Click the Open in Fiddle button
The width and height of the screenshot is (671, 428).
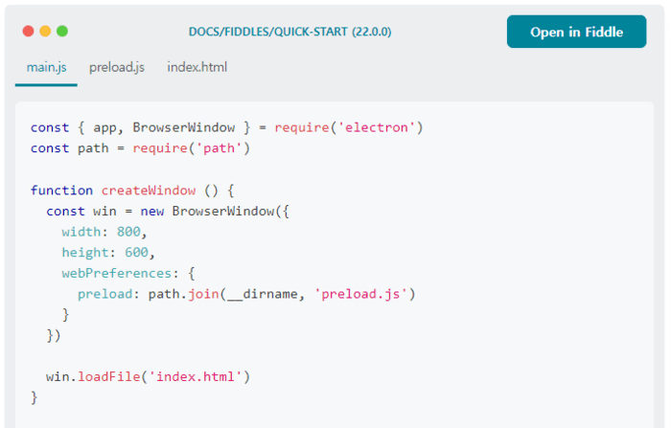576,32
